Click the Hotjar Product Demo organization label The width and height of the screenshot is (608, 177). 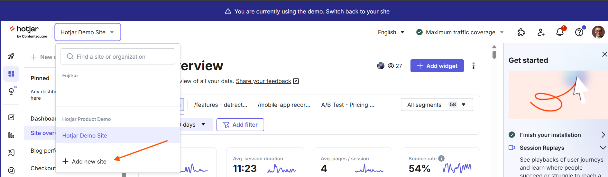coord(86,119)
